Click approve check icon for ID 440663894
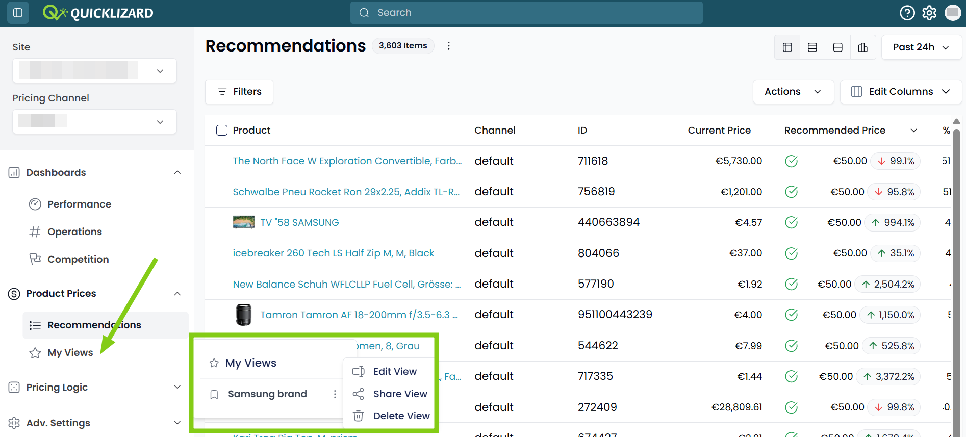 point(792,222)
